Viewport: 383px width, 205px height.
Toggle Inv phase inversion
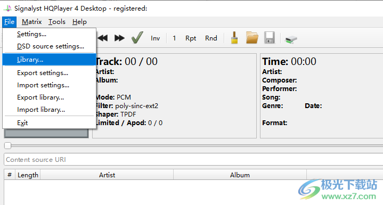(155, 38)
